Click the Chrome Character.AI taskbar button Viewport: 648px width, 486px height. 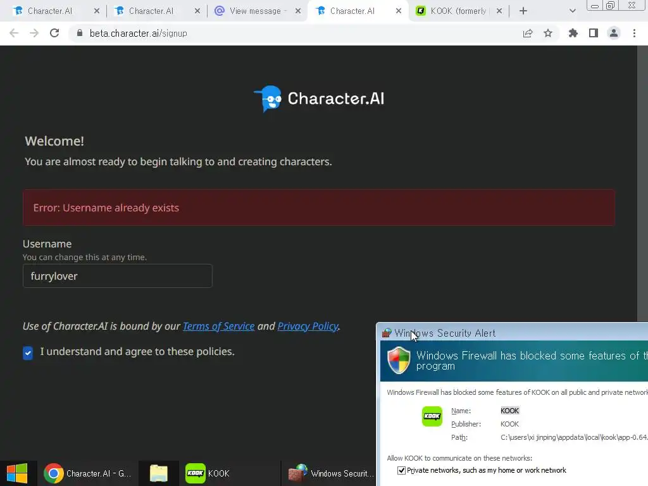coord(87,473)
